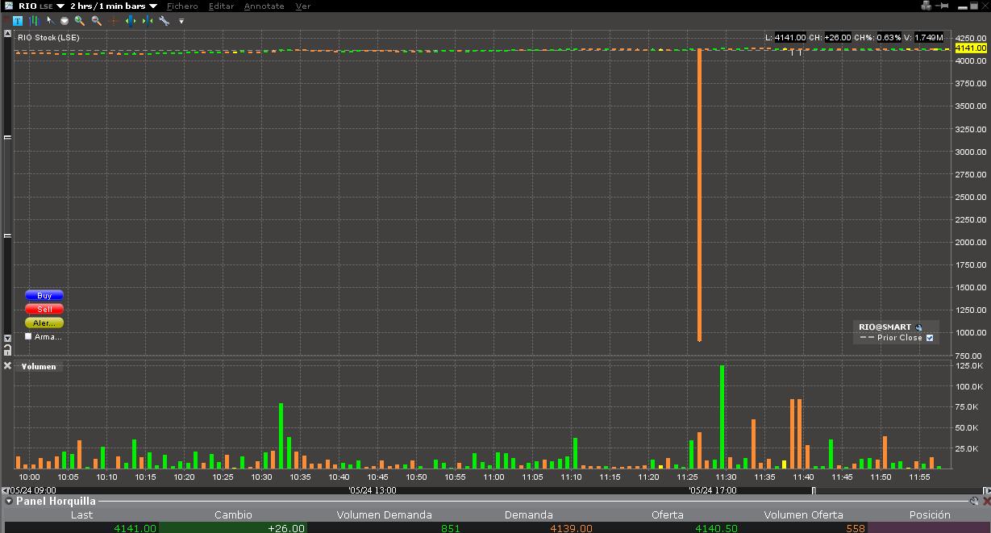Click the Volumen Oferta 558 cell

803,528
